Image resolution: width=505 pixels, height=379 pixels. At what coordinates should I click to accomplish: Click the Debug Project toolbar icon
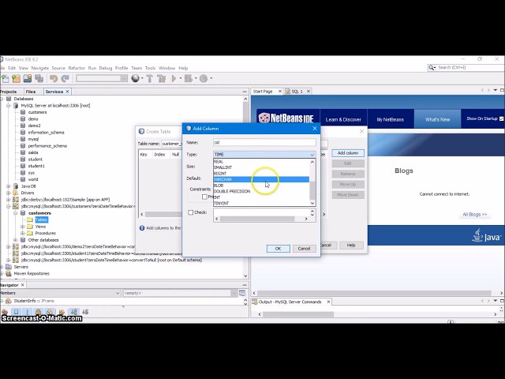click(x=189, y=78)
